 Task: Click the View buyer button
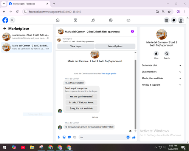[76, 46]
